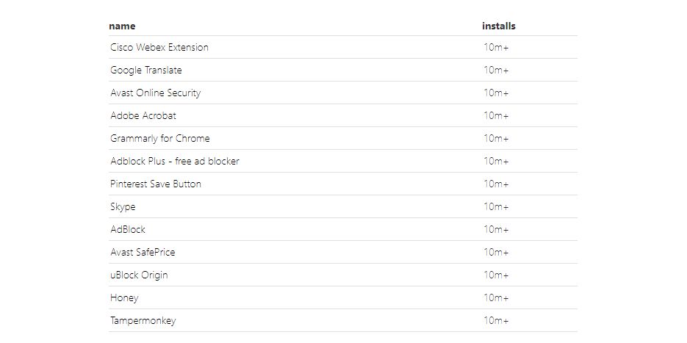Select the Avast Online Security entry
The width and height of the screenshot is (687, 343).
pos(156,93)
